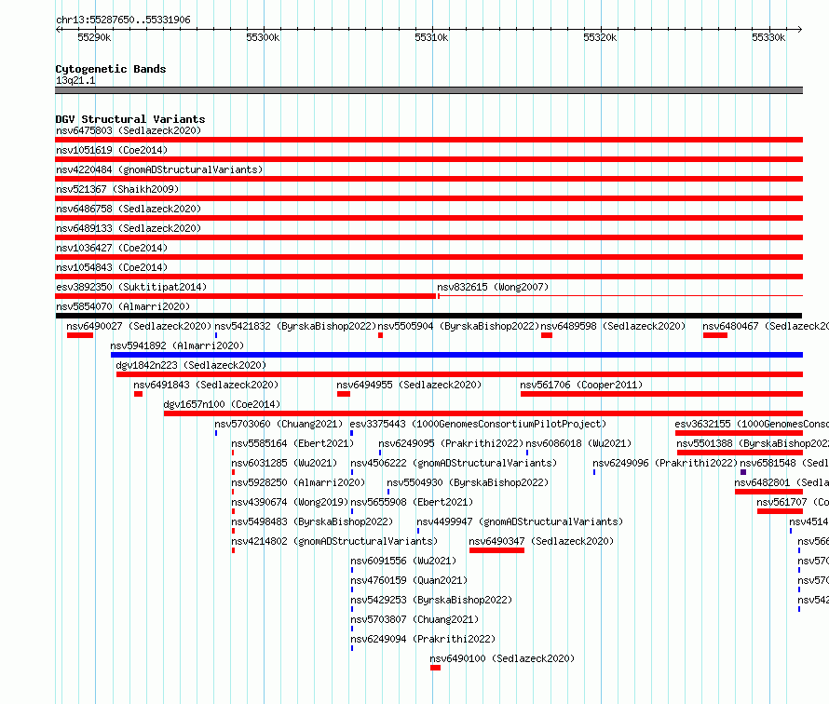Screen dimensions: 829x704
Task: Click red block under nsv6494955
Action: (344, 394)
